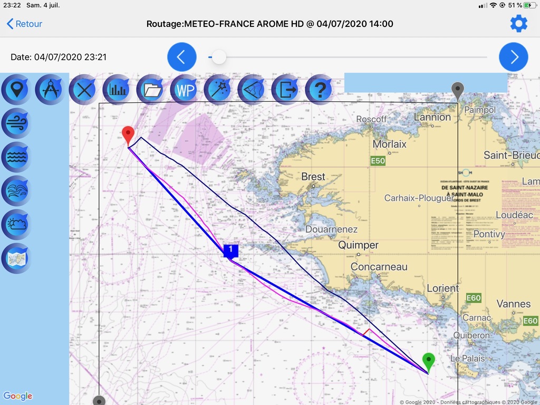Tap the Wi-Fi icon in status bar

(493, 5)
